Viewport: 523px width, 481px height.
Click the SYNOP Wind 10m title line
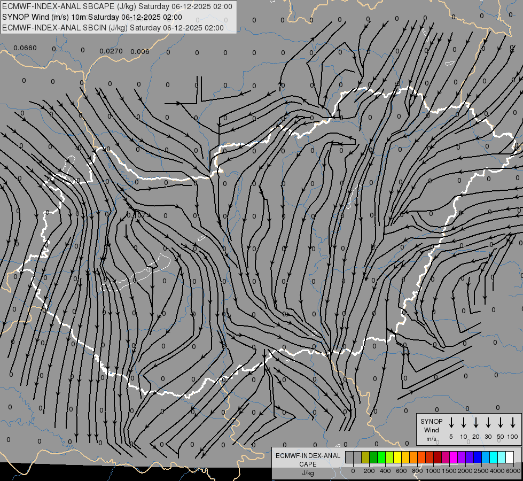pos(92,17)
